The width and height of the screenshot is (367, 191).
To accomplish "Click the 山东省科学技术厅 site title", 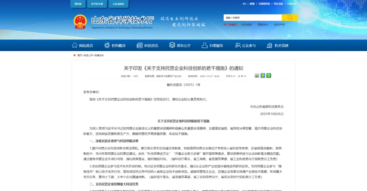I will pos(122,20).
